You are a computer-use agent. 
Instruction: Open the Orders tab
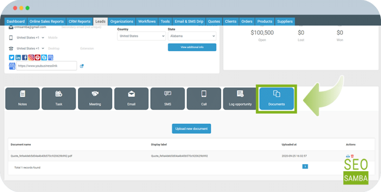click(x=247, y=21)
